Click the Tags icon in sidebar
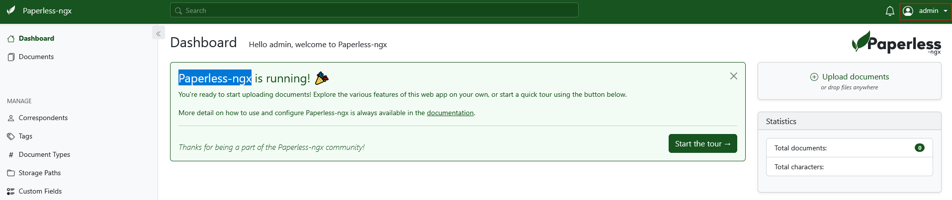952x200 pixels. coord(11,136)
